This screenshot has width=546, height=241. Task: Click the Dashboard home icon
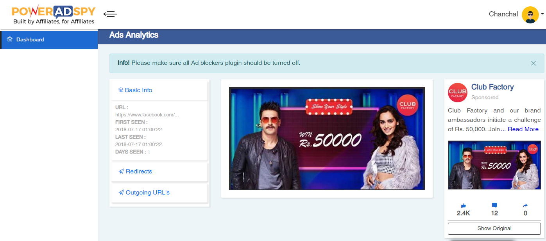[10, 39]
